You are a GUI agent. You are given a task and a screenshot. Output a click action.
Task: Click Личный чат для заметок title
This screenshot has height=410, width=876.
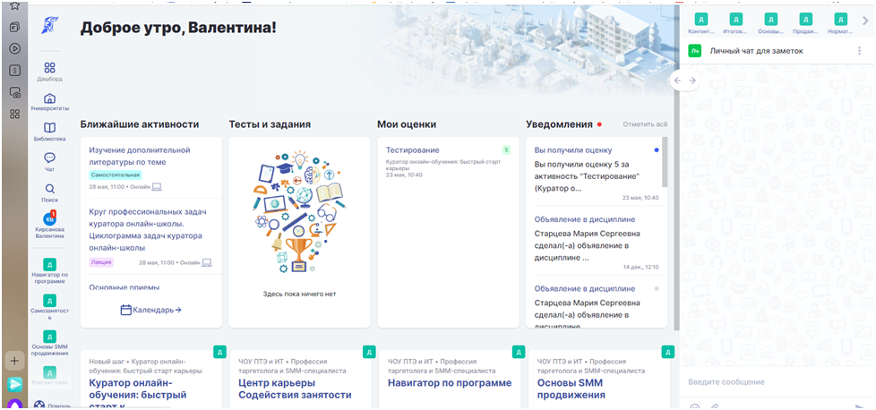point(757,51)
